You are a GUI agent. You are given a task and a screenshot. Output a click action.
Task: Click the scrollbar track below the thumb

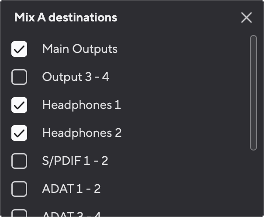click(253, 184)
